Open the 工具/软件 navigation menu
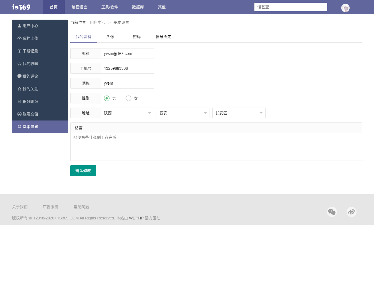This screenshot has width=374, height=285. click(110, 7)
